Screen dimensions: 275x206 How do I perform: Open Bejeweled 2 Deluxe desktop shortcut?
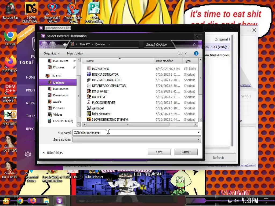(x=52, y=12)
